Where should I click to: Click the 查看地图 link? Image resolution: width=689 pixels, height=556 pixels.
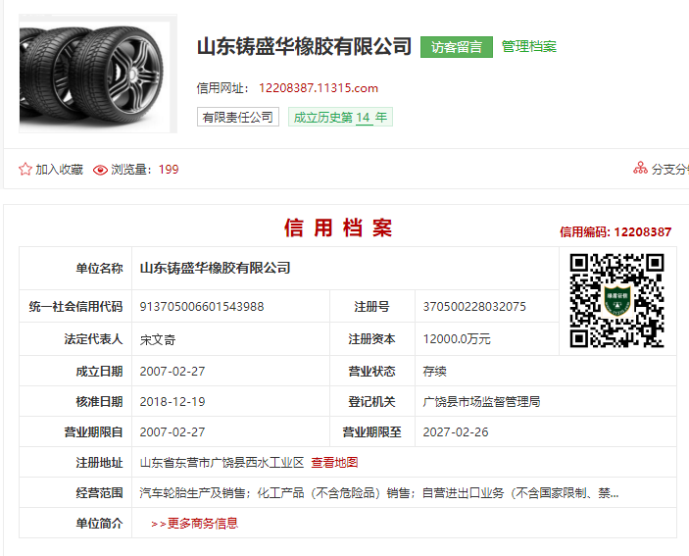[334, 463]
